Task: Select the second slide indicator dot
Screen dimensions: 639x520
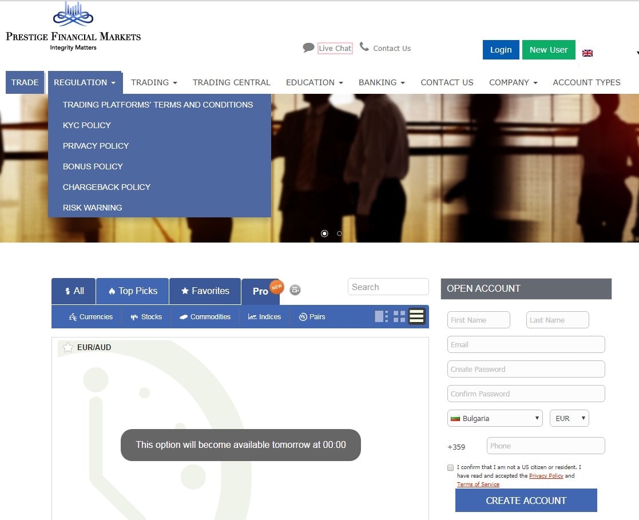Action: 339,233
